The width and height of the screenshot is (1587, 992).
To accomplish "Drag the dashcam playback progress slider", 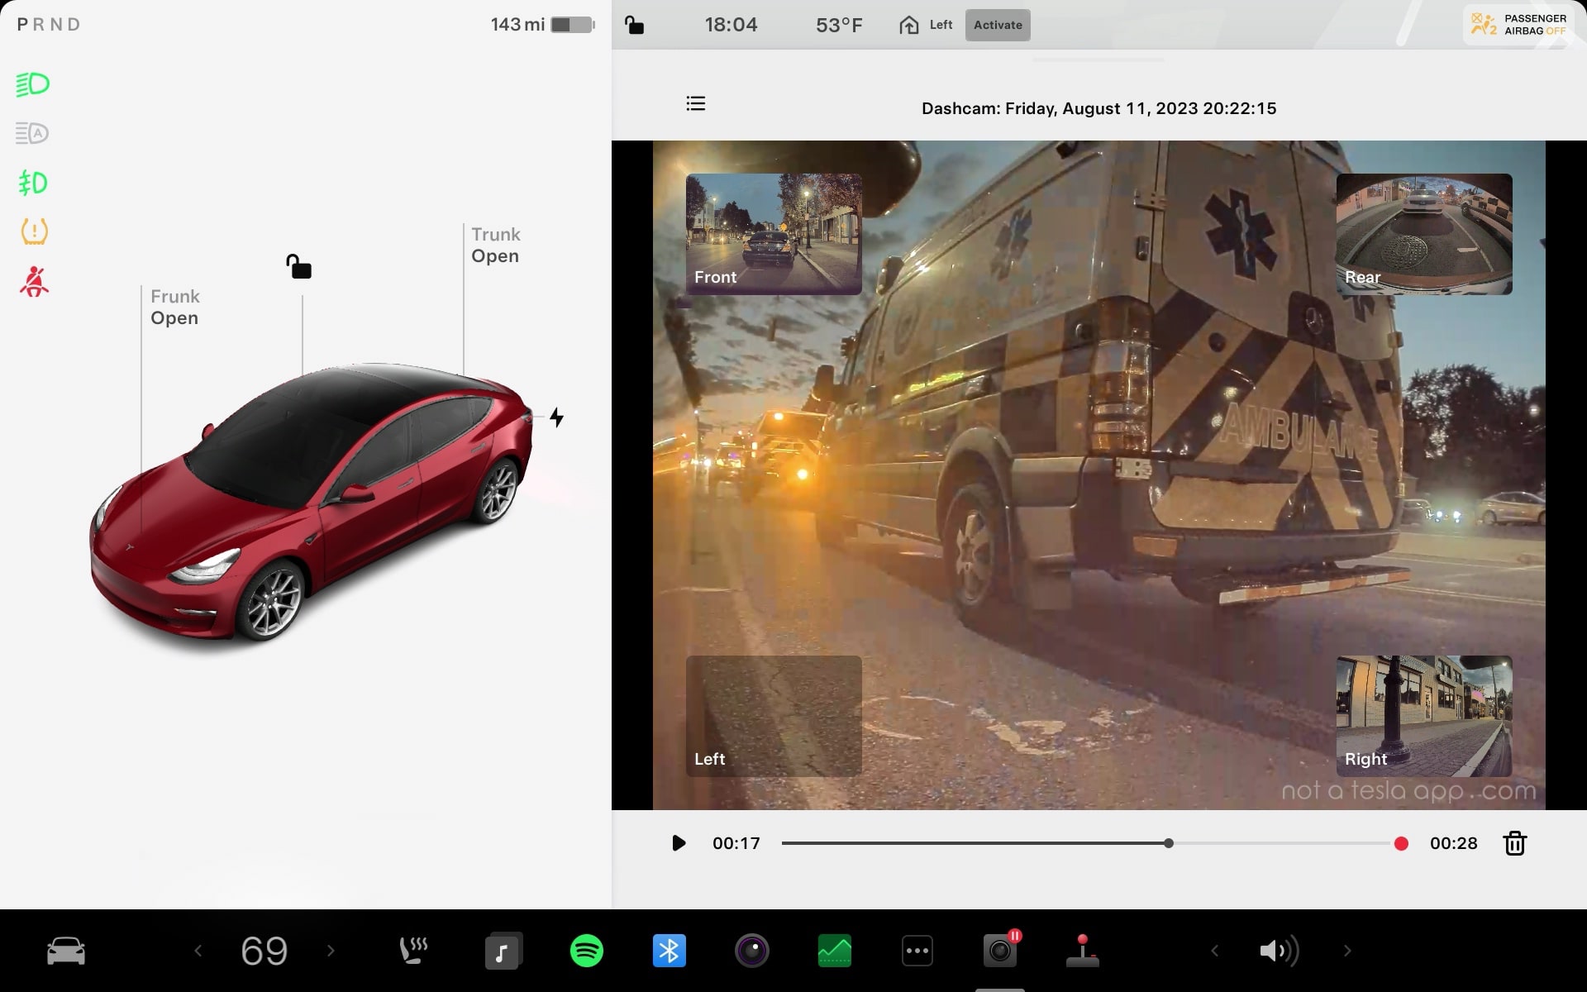I will (x=1168, y=843).
